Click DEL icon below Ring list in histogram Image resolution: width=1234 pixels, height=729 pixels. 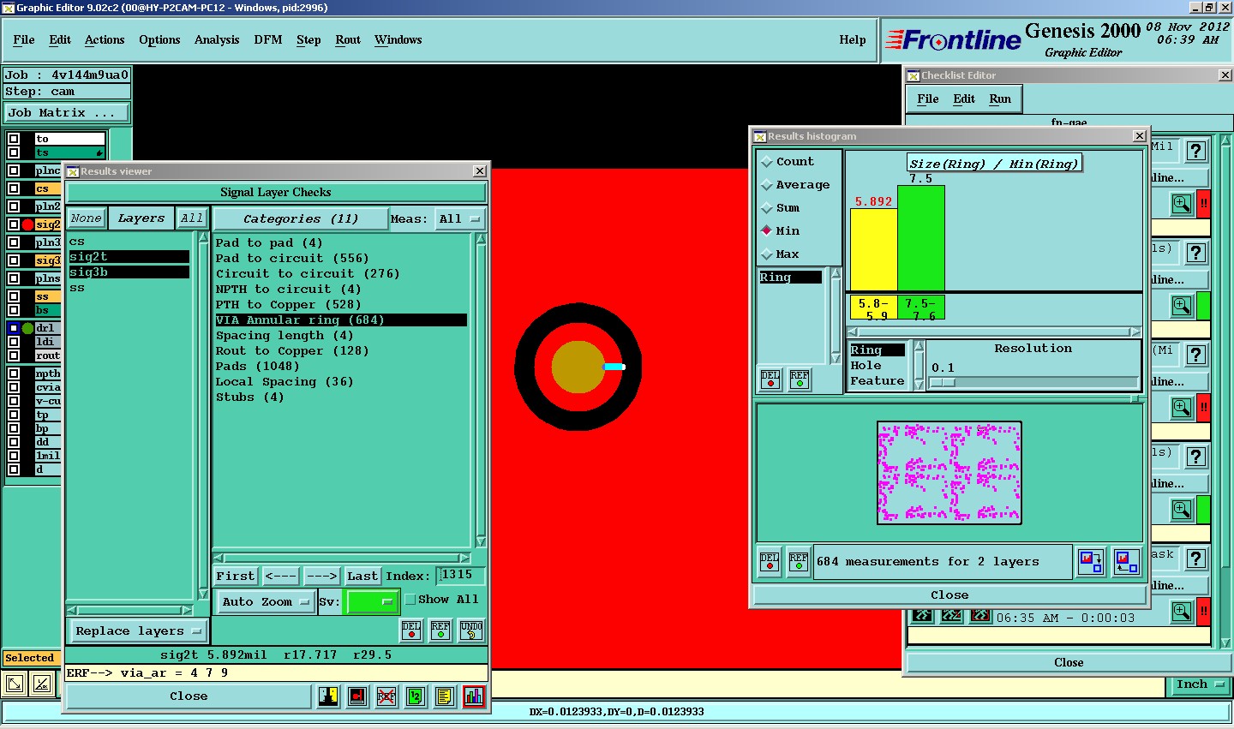pyautogui.click(x=770, y=379)
